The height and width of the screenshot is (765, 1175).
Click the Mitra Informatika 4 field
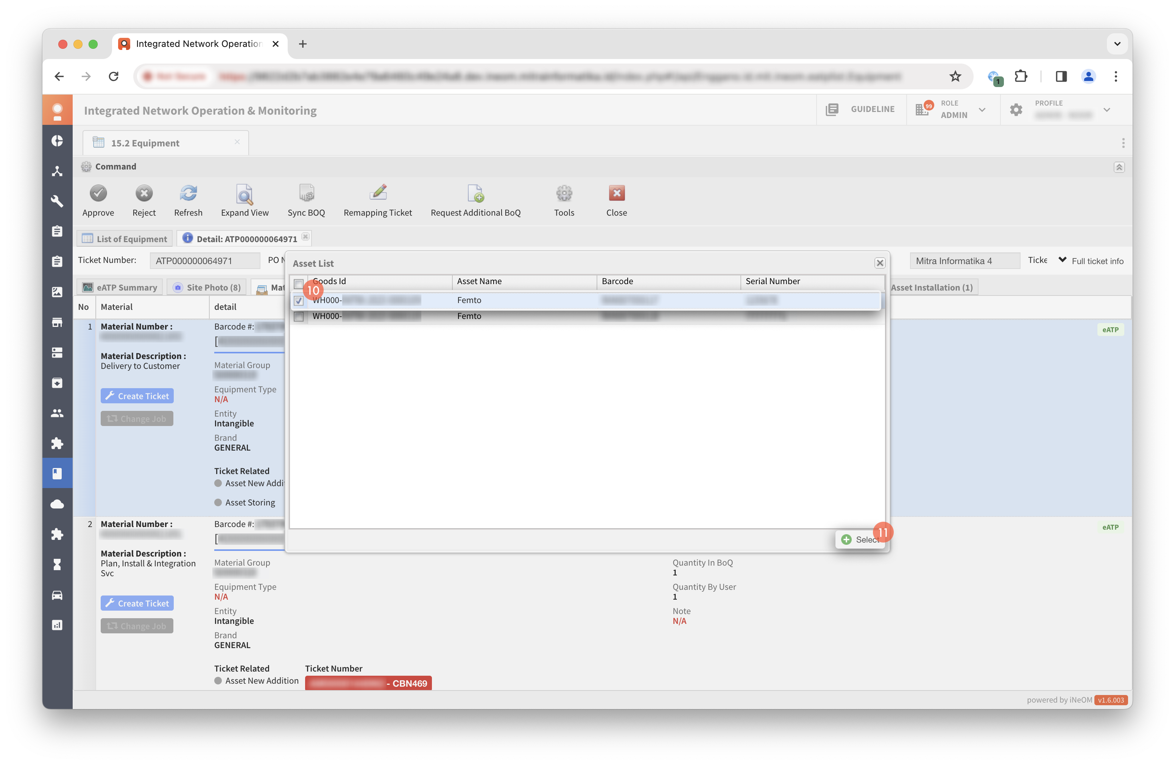pyautogui.click(x=965, y=261)
